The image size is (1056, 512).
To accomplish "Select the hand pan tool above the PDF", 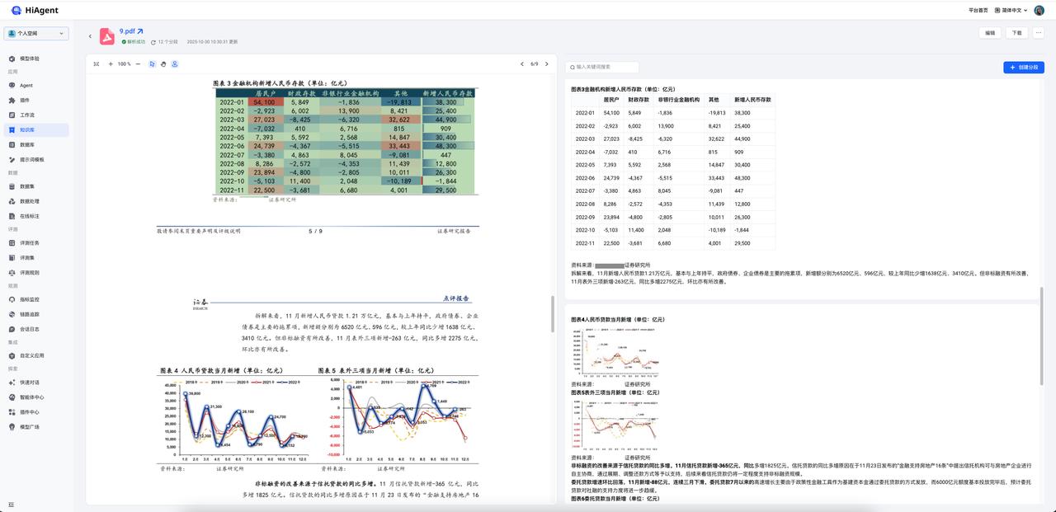I will point(163,63).
